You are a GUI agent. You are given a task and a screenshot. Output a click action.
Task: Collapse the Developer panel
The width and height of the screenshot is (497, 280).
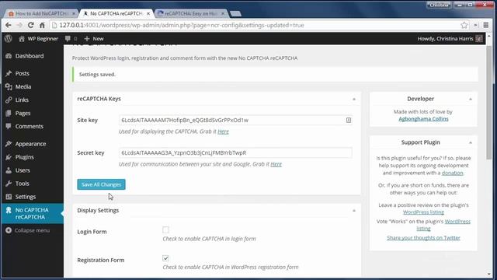tap(471, 99)
